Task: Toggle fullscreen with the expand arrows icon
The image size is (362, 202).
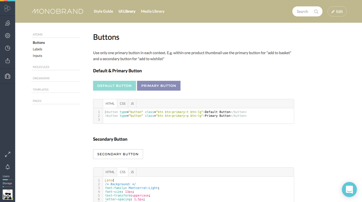Action: [x=7, y=154]
